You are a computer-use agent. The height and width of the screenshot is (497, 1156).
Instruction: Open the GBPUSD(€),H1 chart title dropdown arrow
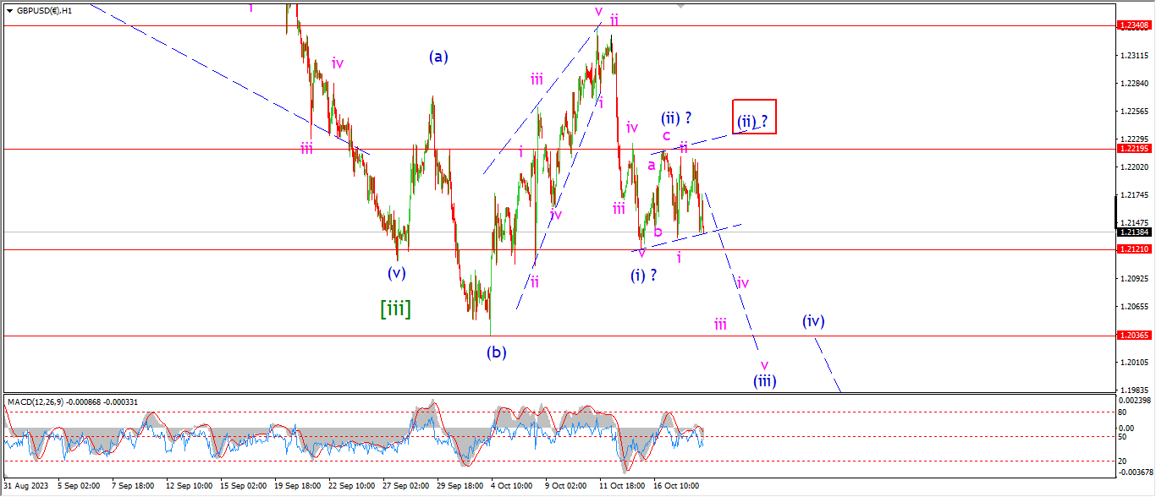(8, 11)
